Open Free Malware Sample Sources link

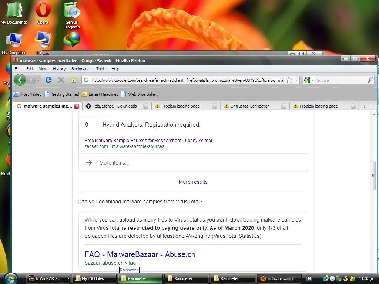point(148,140)
